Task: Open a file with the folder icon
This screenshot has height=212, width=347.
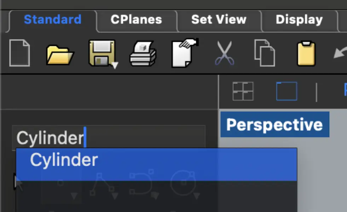Action: pyautogui.click(x=60, y=55)
